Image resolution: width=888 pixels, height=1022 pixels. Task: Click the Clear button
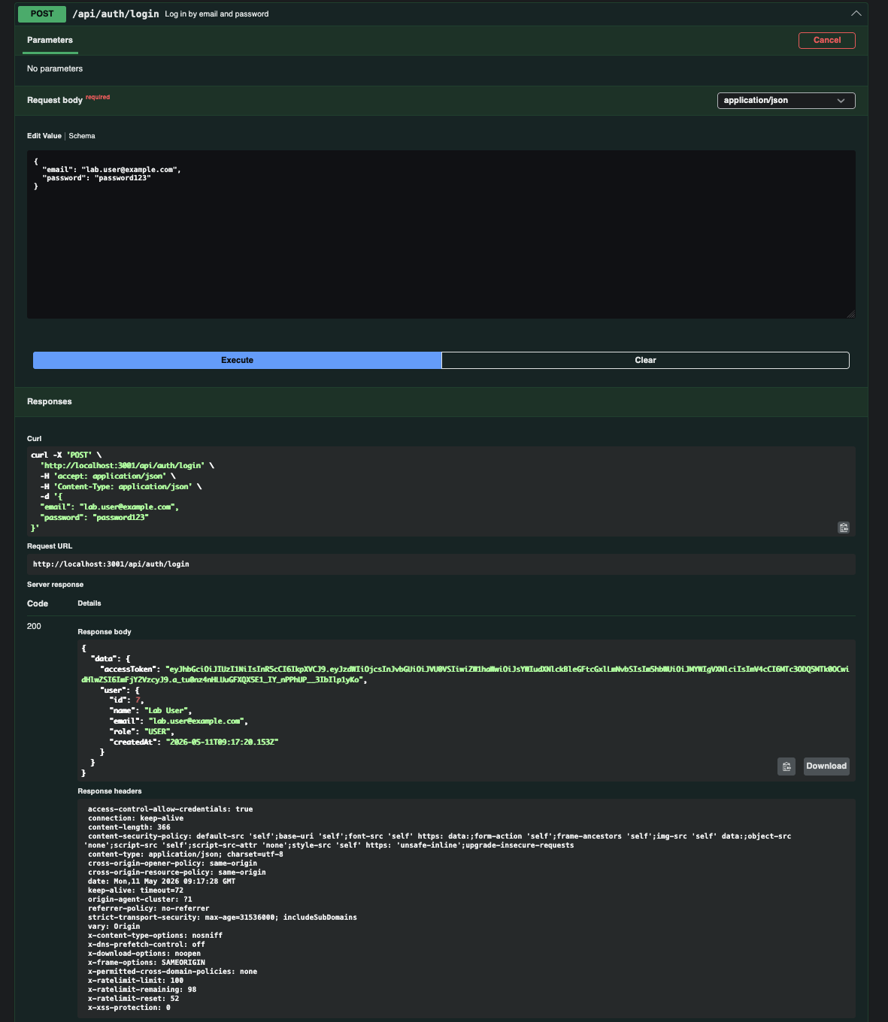tap(645, 360)
